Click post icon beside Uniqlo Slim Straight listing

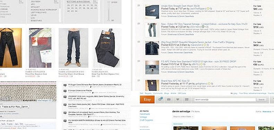click(139, 6)
